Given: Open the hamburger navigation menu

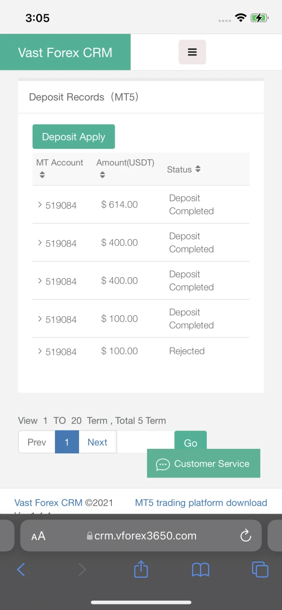Looking at the screenshot, I should 192,52.
